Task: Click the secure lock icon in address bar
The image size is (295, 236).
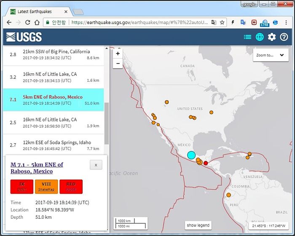Action: click(x=48, y=22)
